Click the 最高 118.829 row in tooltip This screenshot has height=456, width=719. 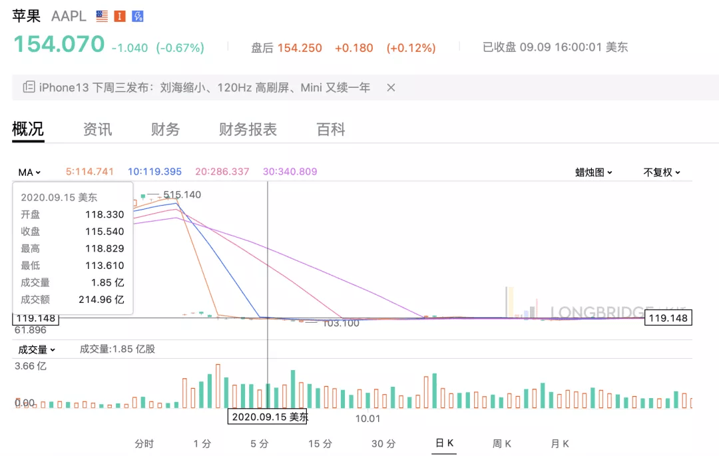(x=73, y=248)
